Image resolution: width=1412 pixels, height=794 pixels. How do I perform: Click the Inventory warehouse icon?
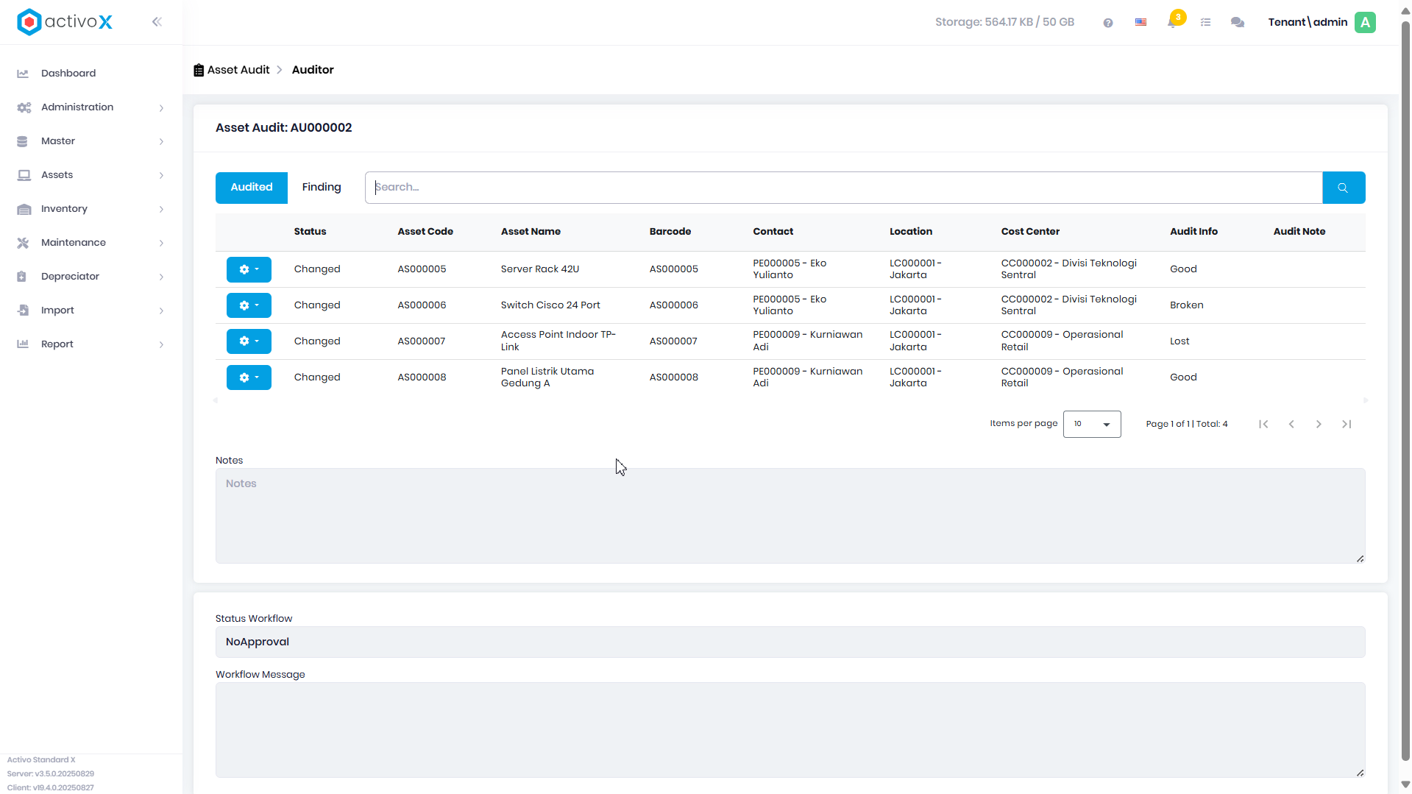point(24,209)
